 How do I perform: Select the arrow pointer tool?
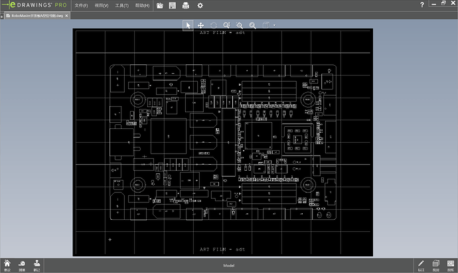click(x=189, y=25)
